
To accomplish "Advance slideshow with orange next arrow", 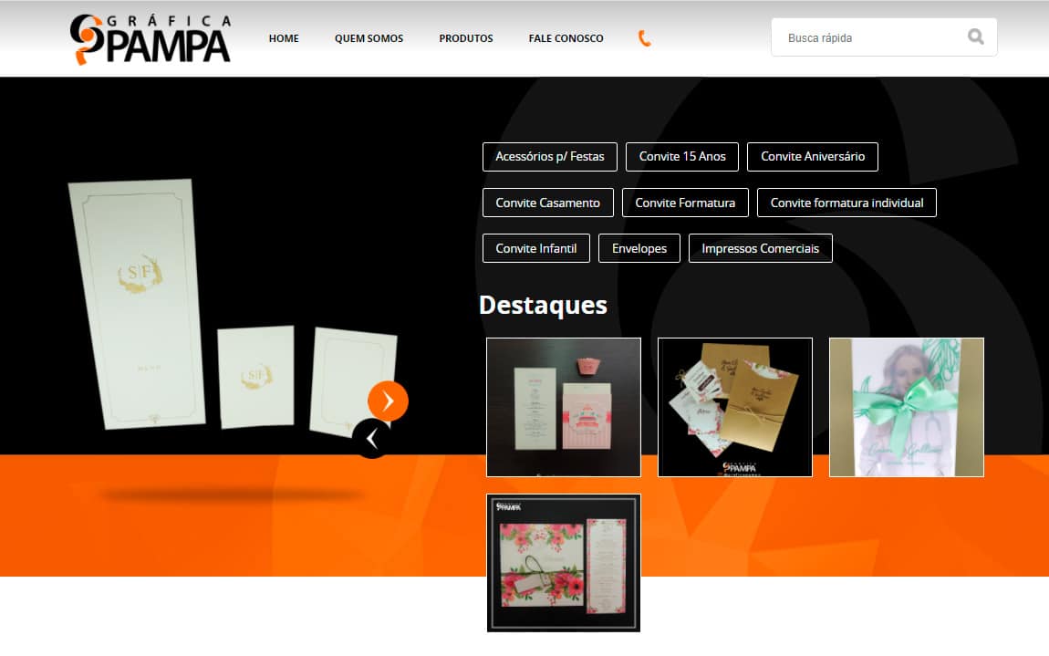I will pos(388,401).
